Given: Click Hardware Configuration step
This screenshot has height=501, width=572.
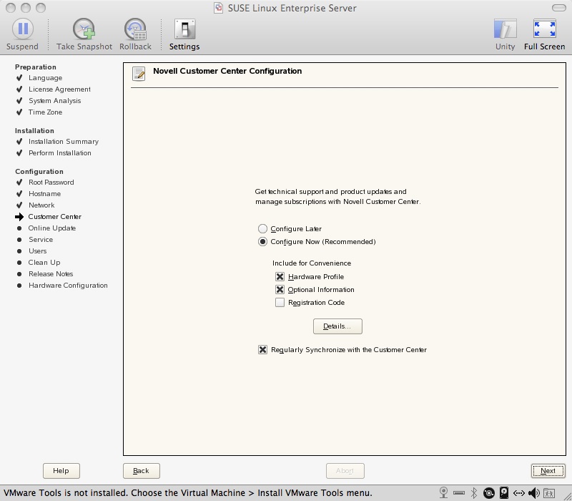Looking at the screenshot, I should coord(68,285).
